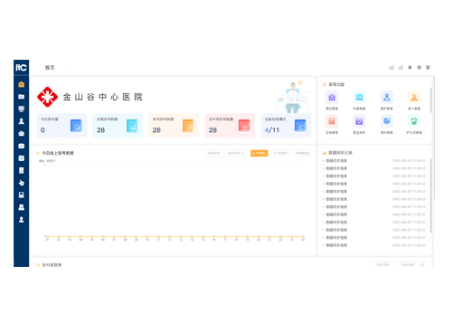This screenshot has height=333, width=452.
Task: Open the settings gear icon in header
Action: [419, 68]
